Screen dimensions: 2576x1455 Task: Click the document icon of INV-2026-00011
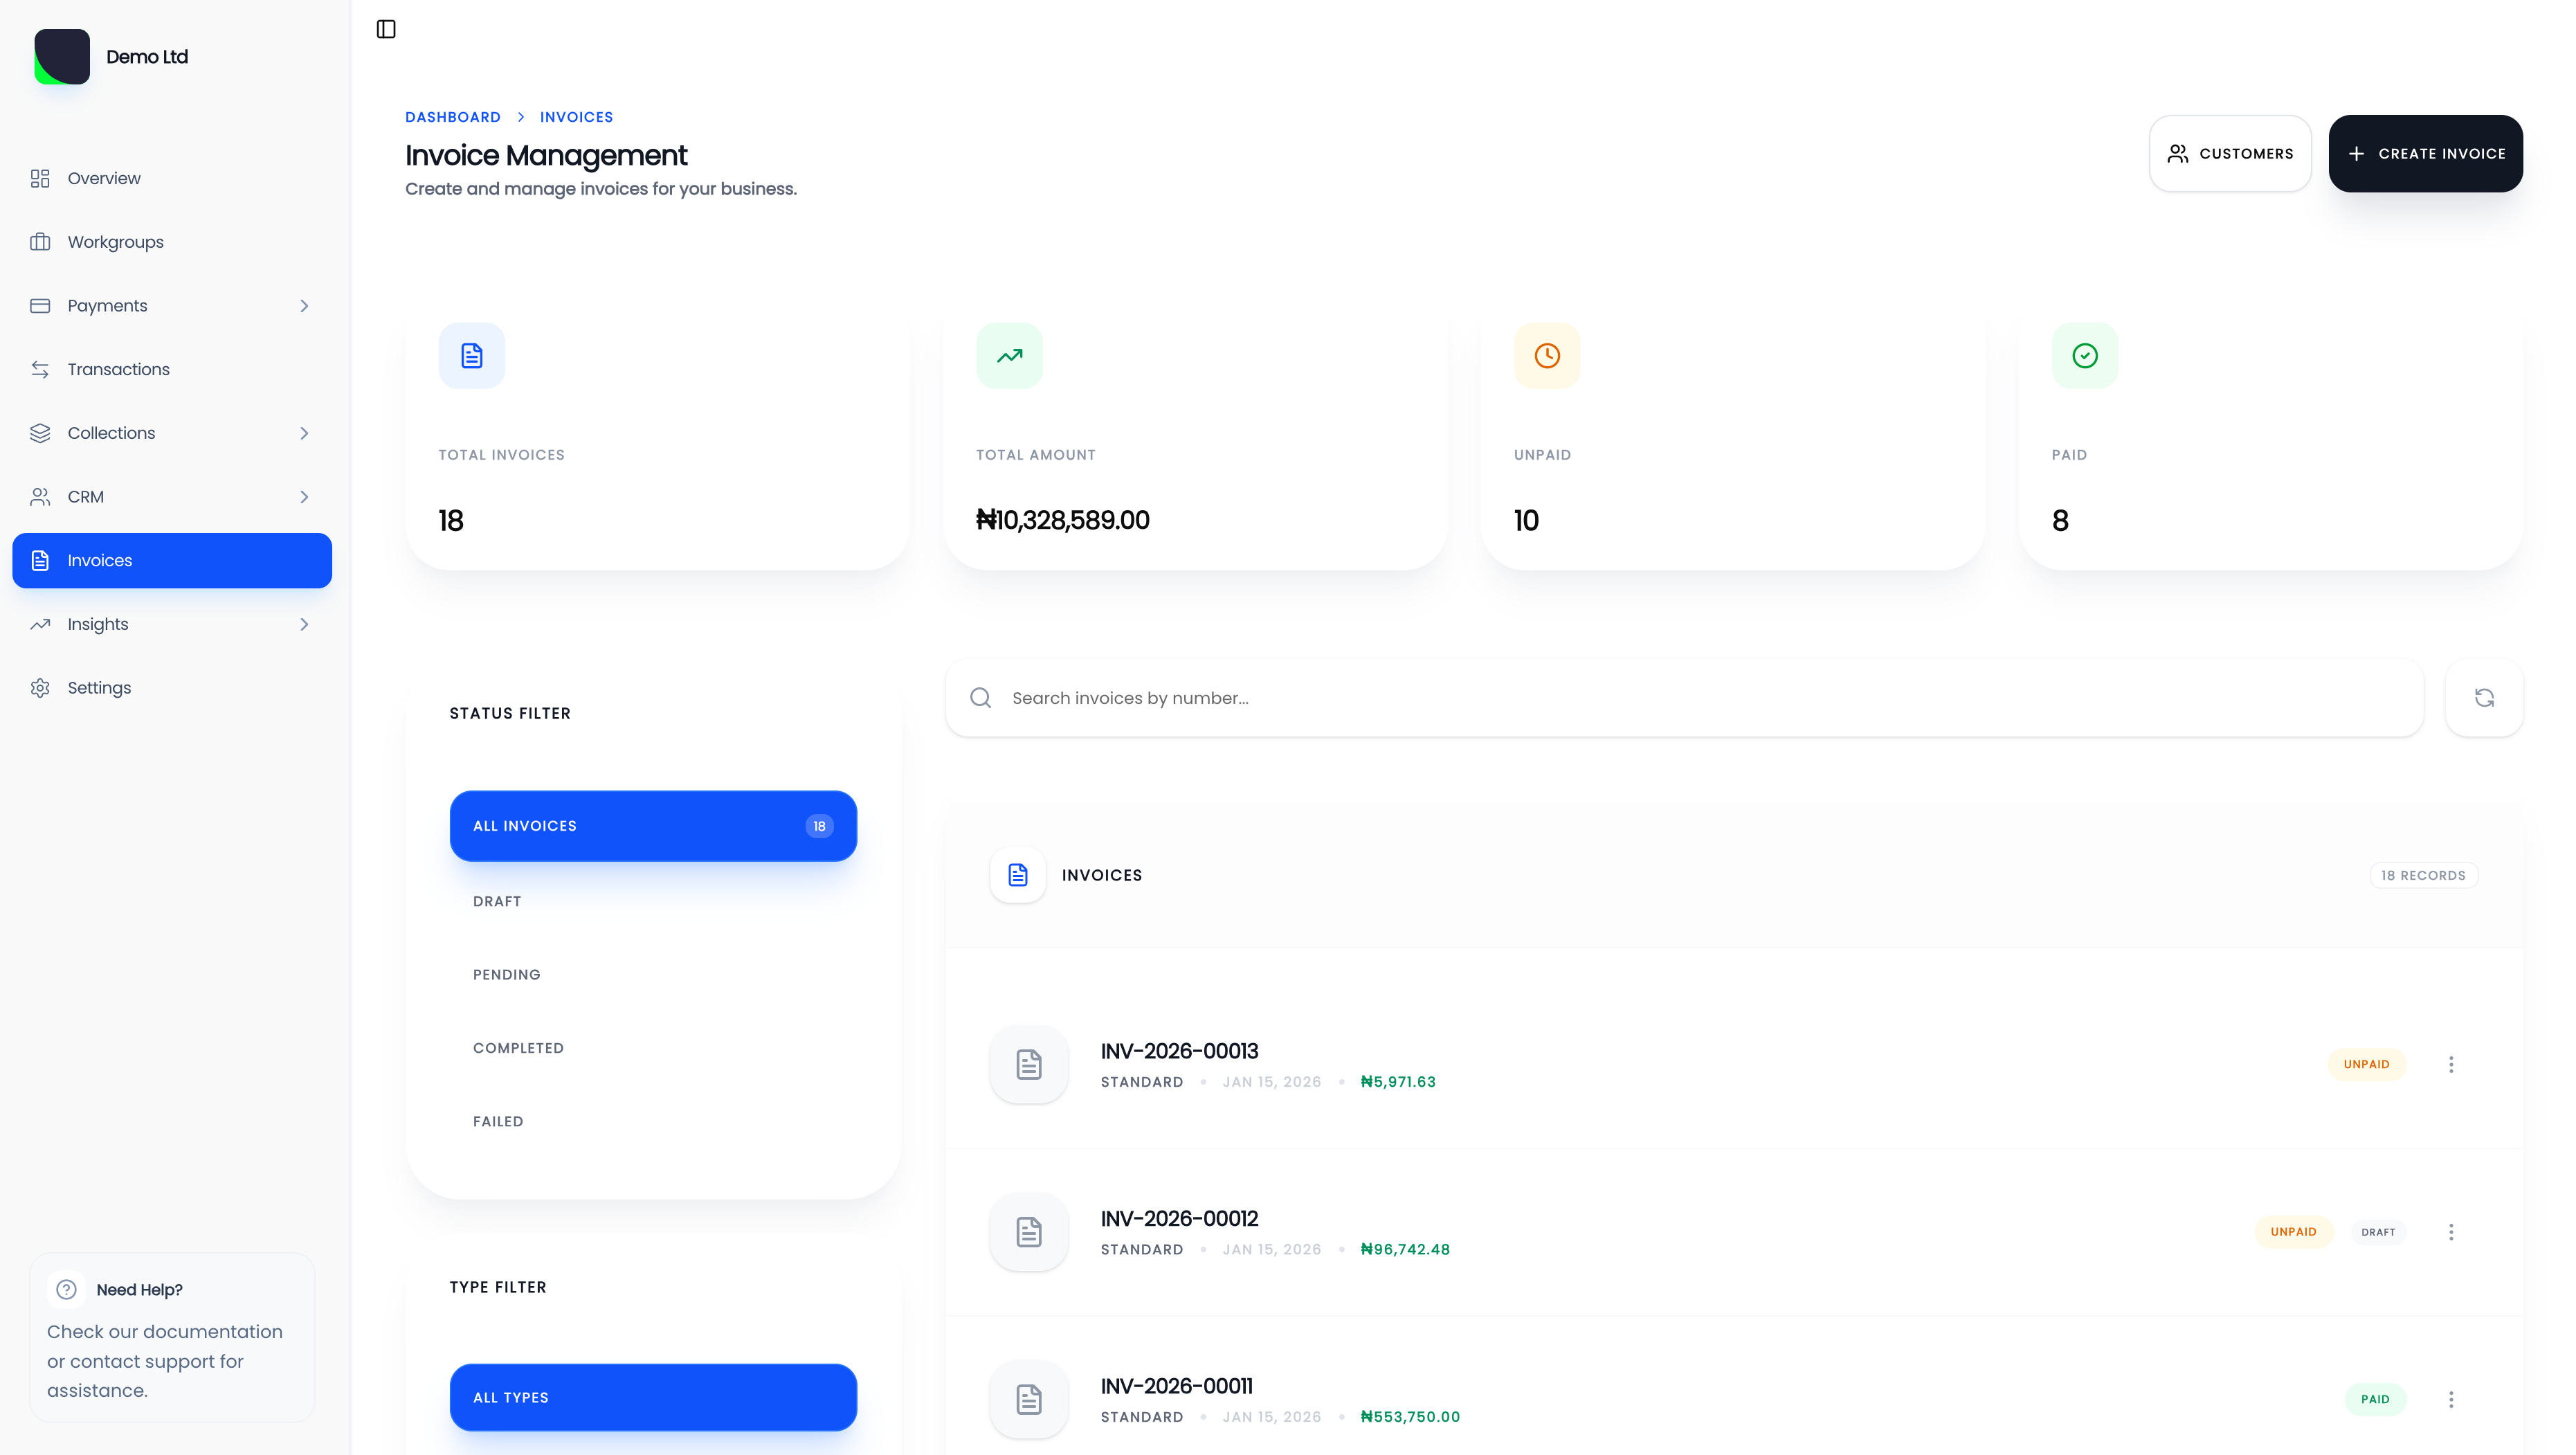(1028, 1399)
